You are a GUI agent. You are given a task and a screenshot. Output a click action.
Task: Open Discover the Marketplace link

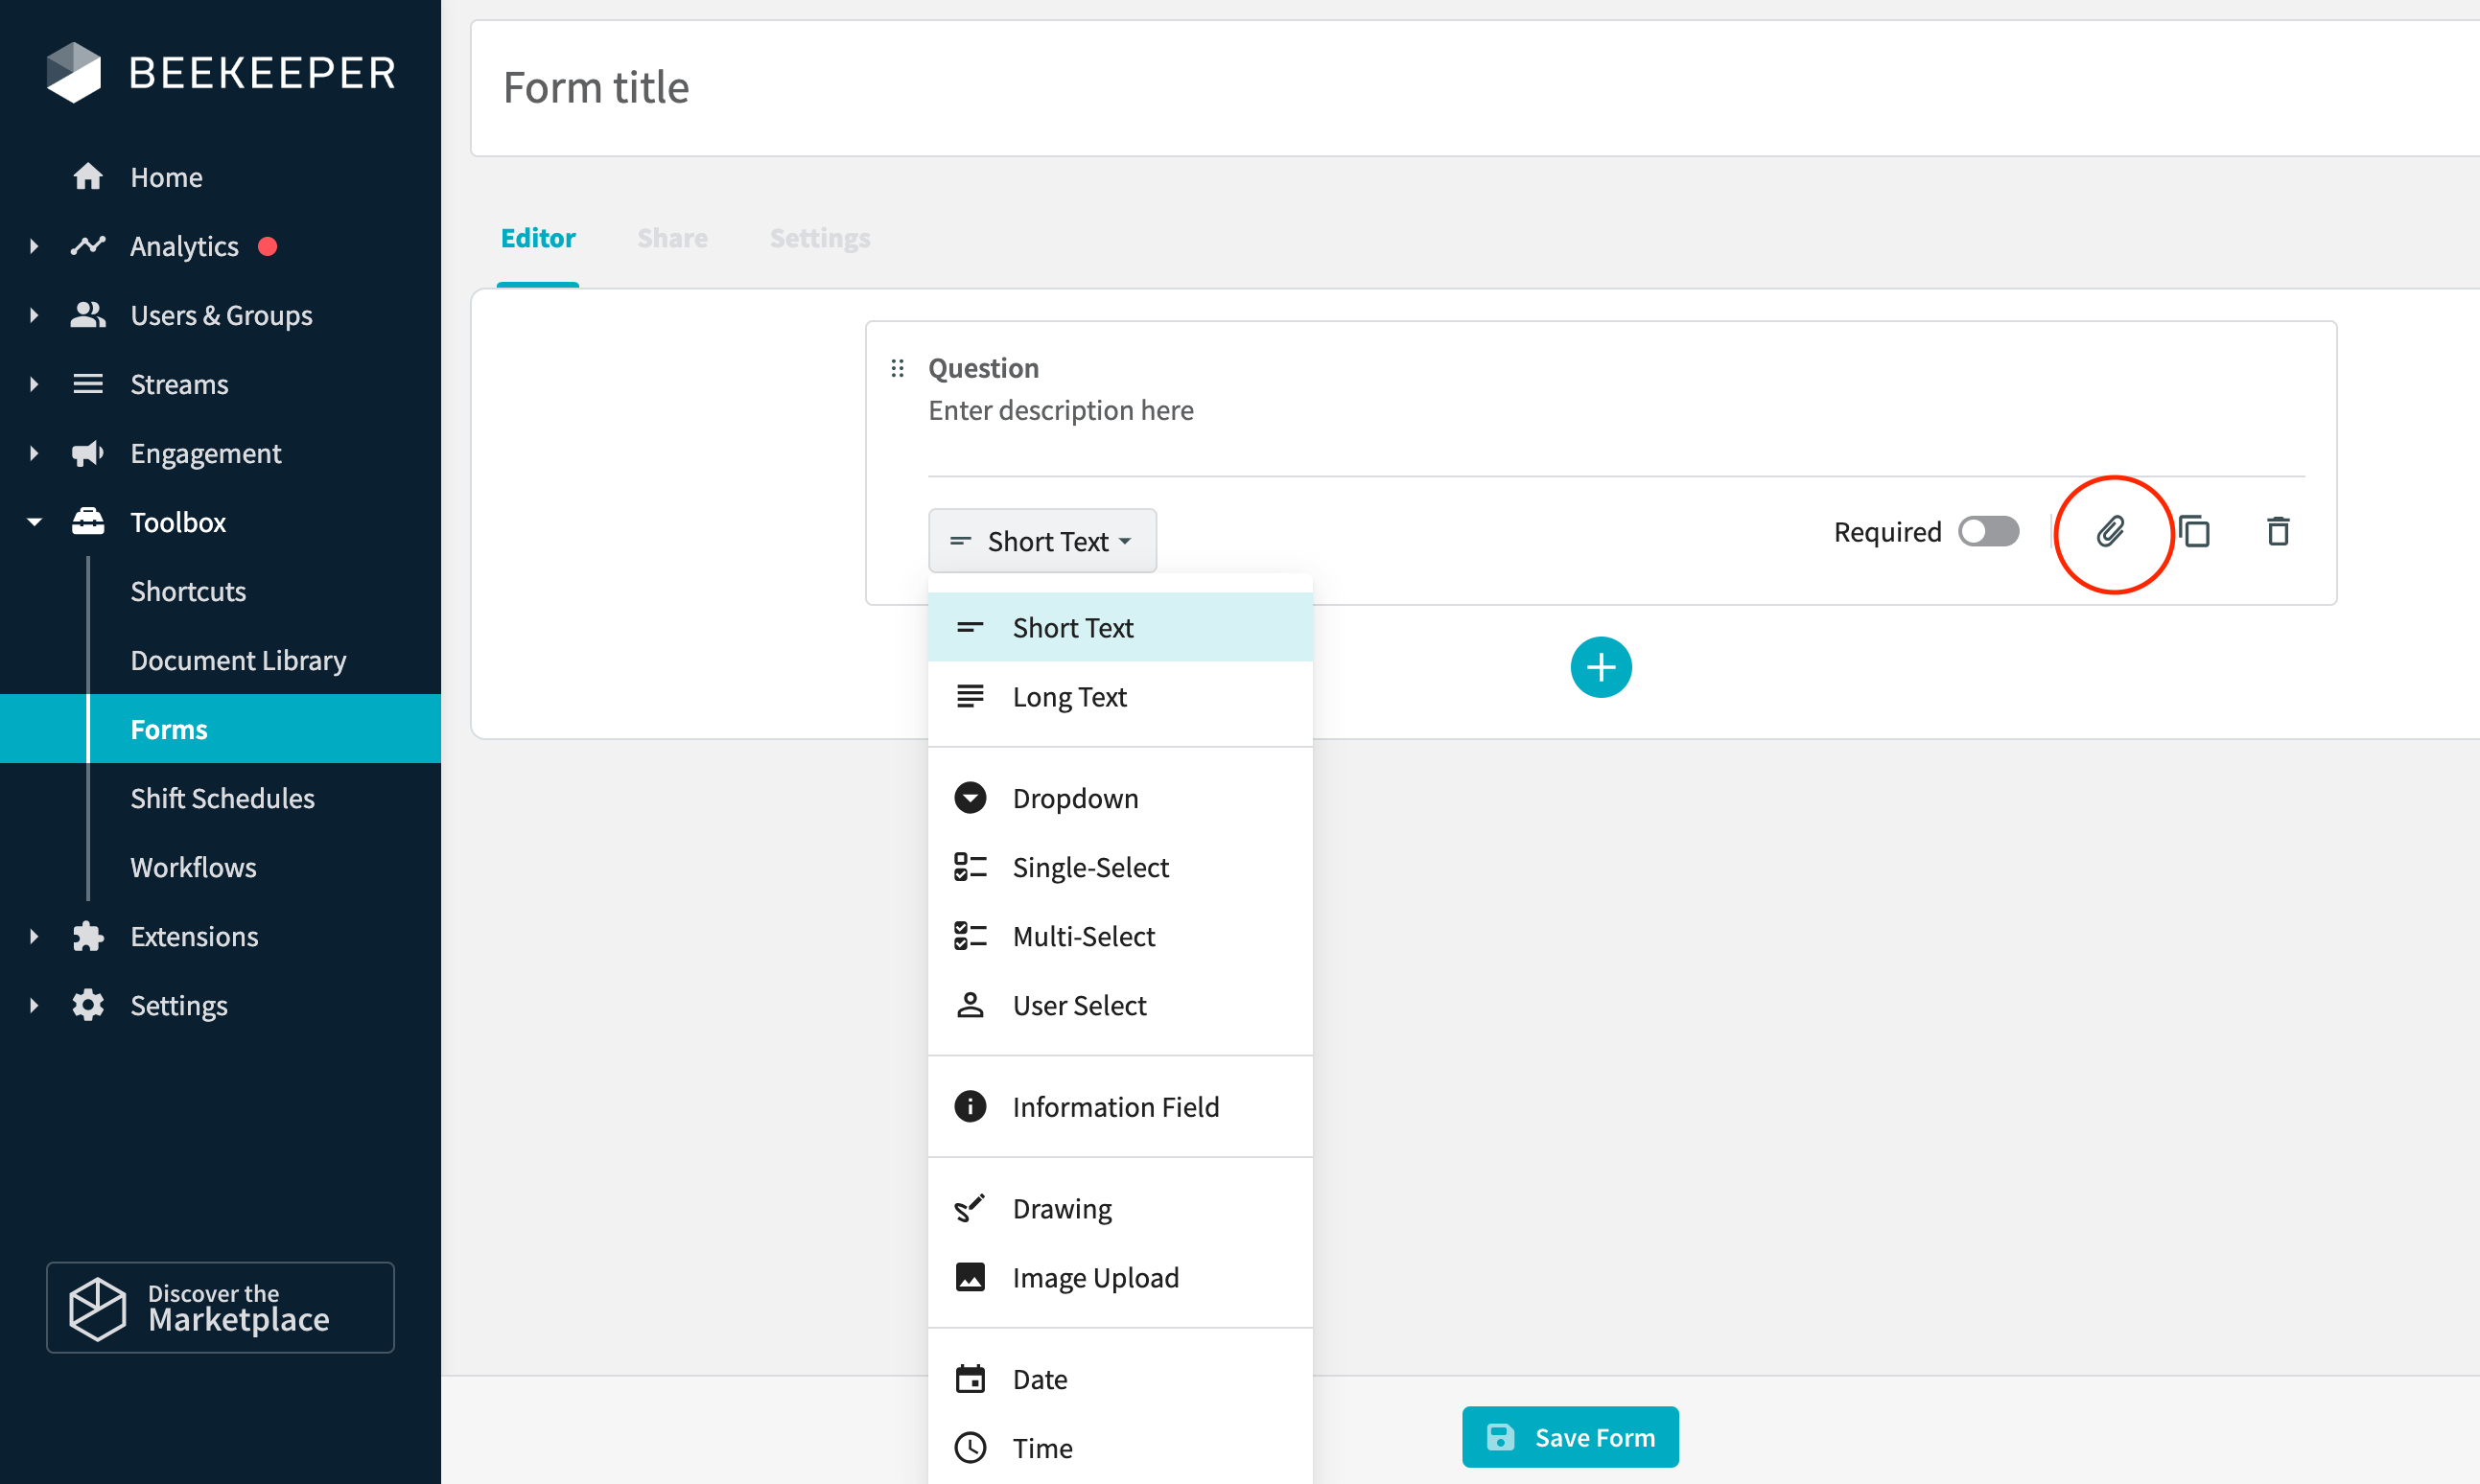click(220, 1307)
